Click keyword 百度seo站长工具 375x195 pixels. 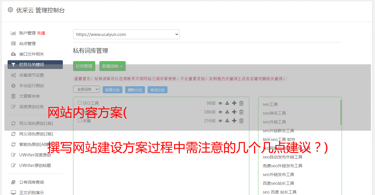tap(279, 183)
